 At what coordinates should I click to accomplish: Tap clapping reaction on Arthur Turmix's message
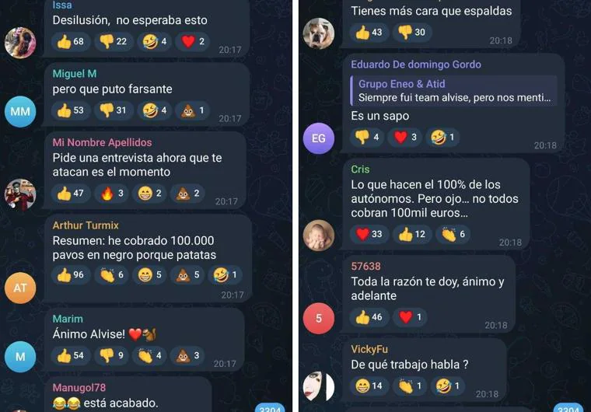[x=112, y=275]
